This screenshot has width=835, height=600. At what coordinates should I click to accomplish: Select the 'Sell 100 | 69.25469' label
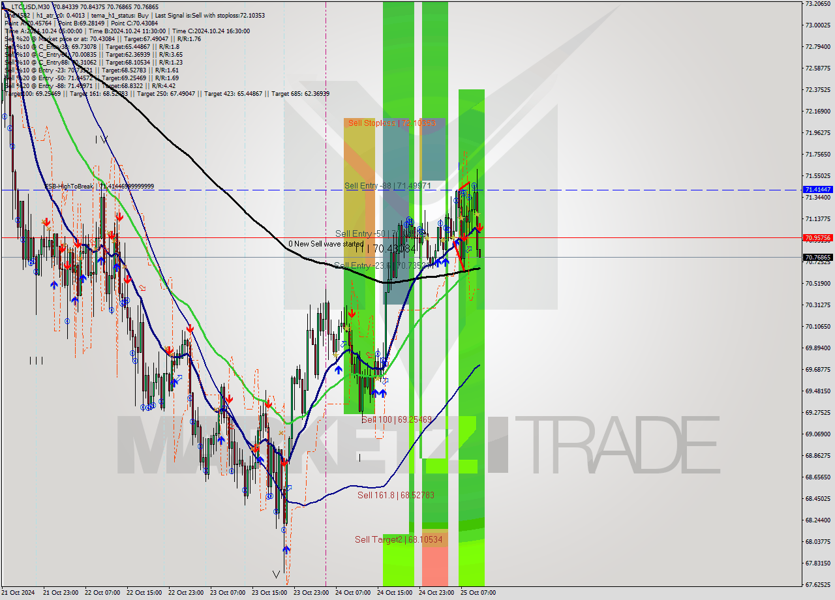397,419
